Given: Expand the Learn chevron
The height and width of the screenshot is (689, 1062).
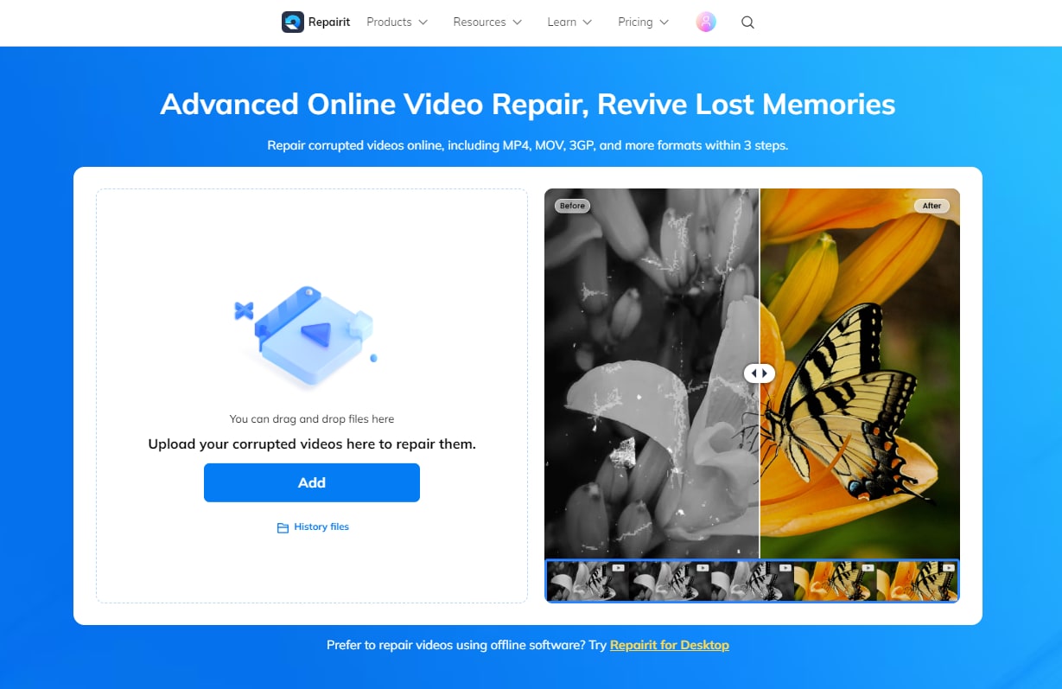Looking at the screenshot, I should pyautogui.click(x=588, y=22).
